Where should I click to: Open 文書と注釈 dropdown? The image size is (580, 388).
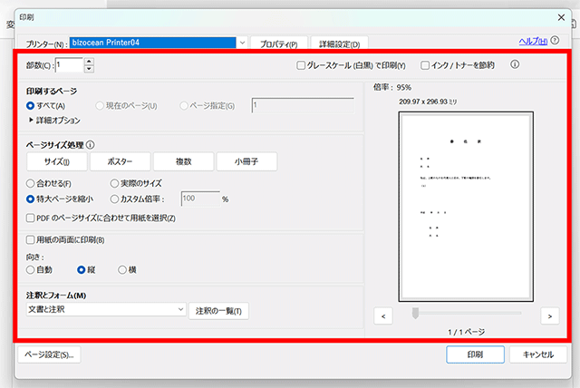[x=106, y=309]
